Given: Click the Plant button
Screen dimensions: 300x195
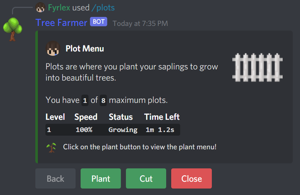Looking at the screenshot, I should point(101,178).
